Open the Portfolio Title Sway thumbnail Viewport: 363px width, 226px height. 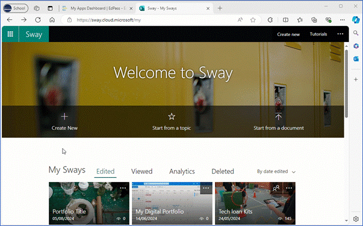[x=89, y=203]
